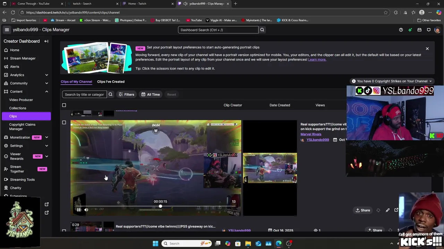This screenshot has width=444, height=249.
Task: Click the Learn more link in banner
Action: (x=317, y=59)
